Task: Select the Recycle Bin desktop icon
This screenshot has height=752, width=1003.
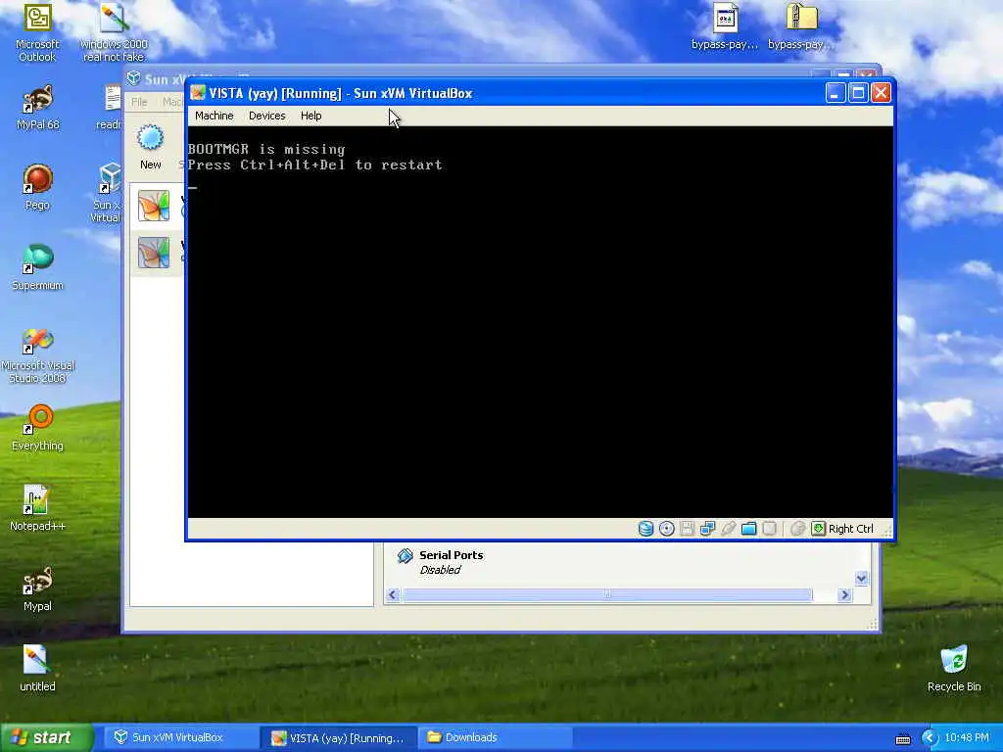Action: [954, 669]
